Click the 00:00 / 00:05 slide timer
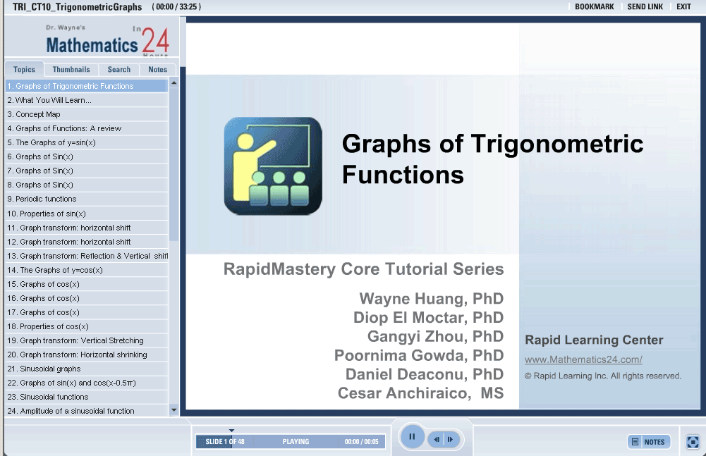 362,442
